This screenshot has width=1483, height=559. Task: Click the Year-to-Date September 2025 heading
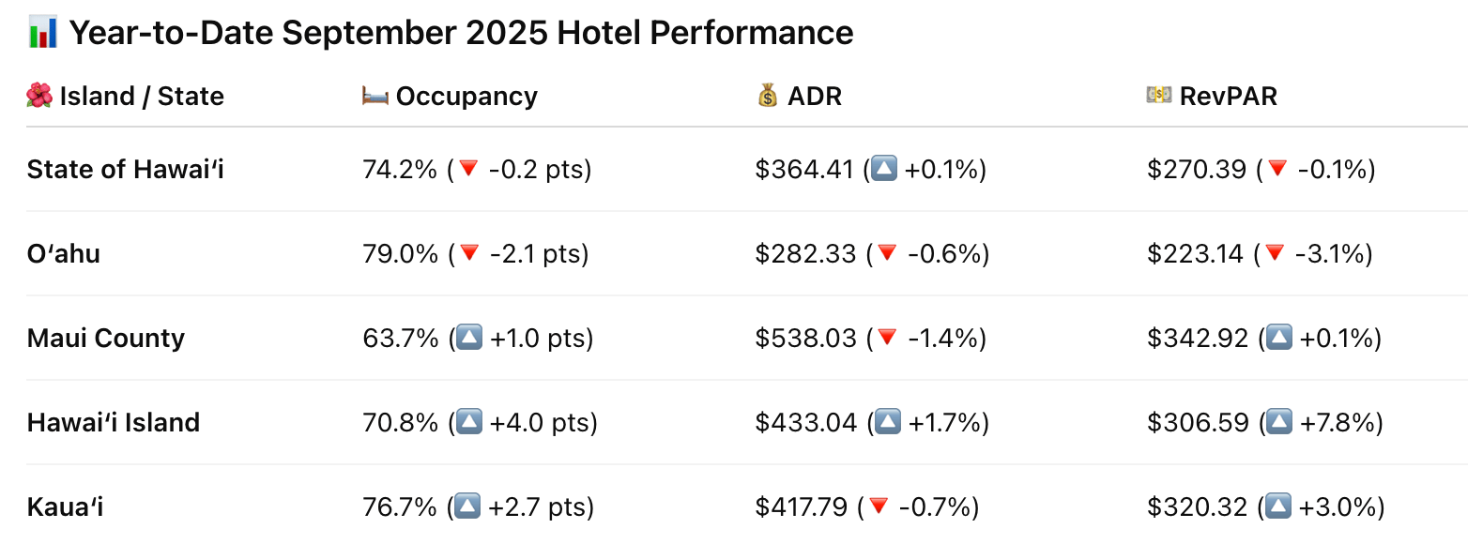tap(461, 33)
